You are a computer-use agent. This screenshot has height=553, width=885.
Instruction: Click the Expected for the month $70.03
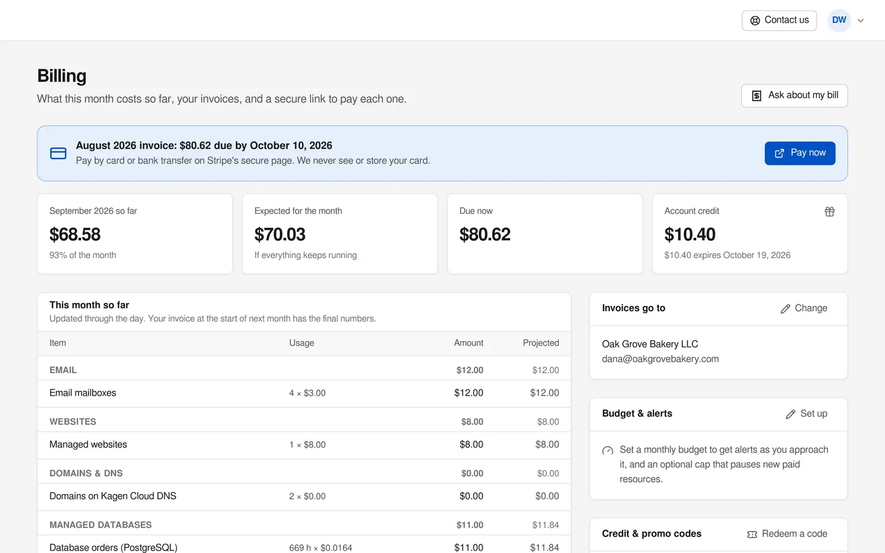point(280,234)
